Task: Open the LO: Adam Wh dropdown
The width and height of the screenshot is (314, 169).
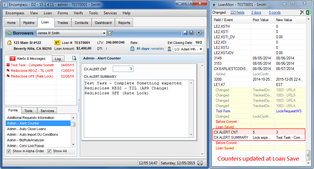Action: point(201,49)
